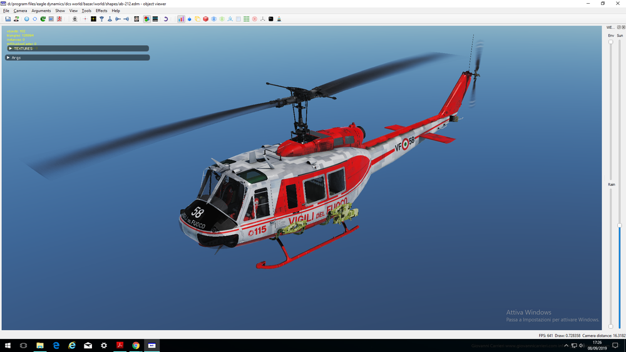
Task: Expand the Args section
Action: coord(78,58)
